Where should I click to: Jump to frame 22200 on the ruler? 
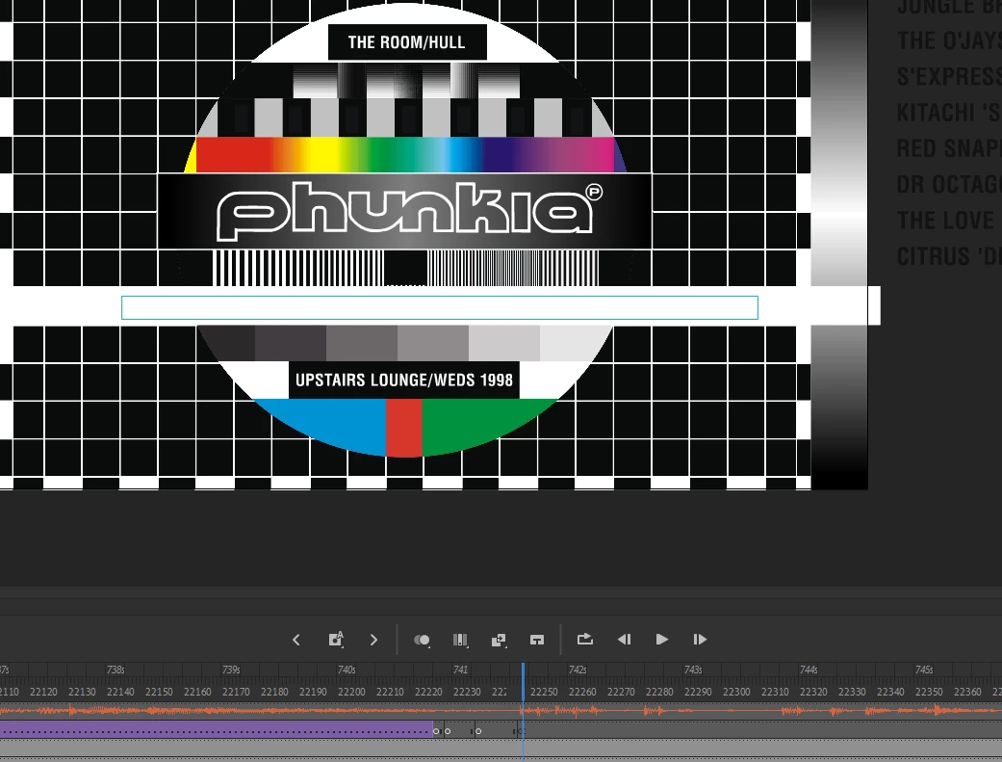coord(350,692)
